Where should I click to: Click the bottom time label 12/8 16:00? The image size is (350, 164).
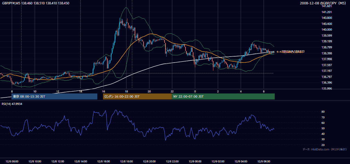[104, 161]
